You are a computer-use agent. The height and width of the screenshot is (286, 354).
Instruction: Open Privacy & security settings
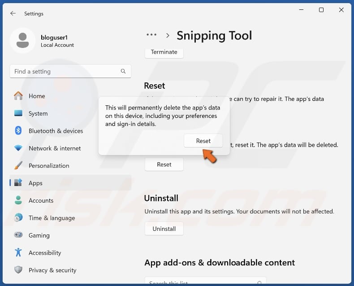tap(70, 270)
